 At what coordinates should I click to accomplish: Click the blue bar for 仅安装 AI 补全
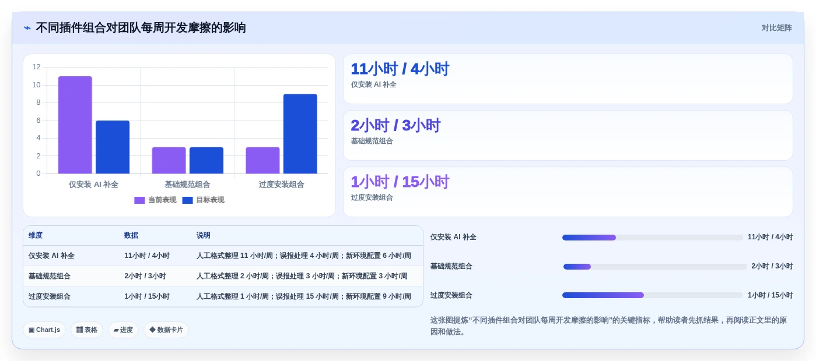(x=113, y=147)
